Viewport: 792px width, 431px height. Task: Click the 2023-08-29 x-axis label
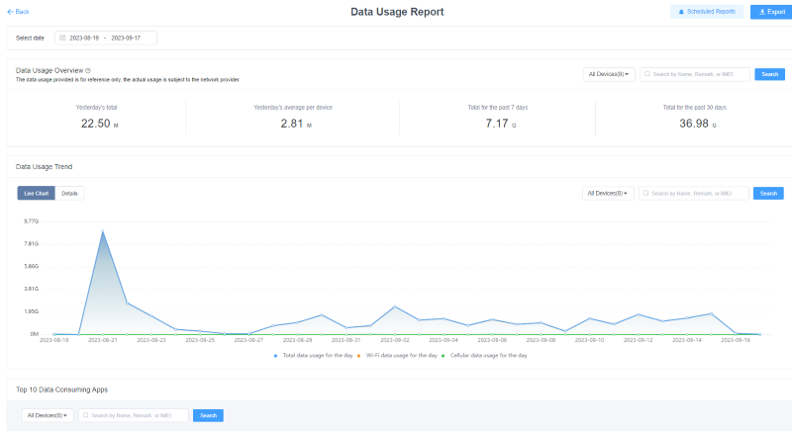click(x=298, y=340)
